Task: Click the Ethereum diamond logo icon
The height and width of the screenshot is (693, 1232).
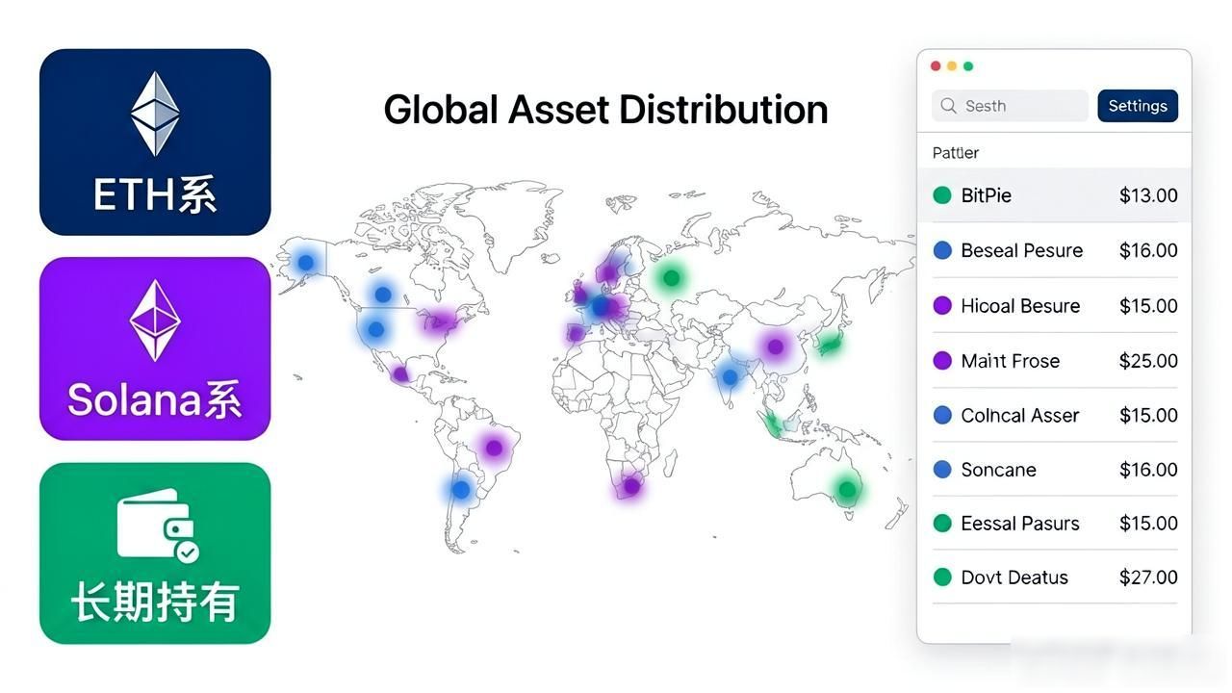Action: [x=155, y=114]
